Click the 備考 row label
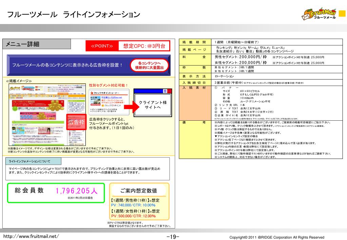 pyautogui.click(x=194, y=123)
